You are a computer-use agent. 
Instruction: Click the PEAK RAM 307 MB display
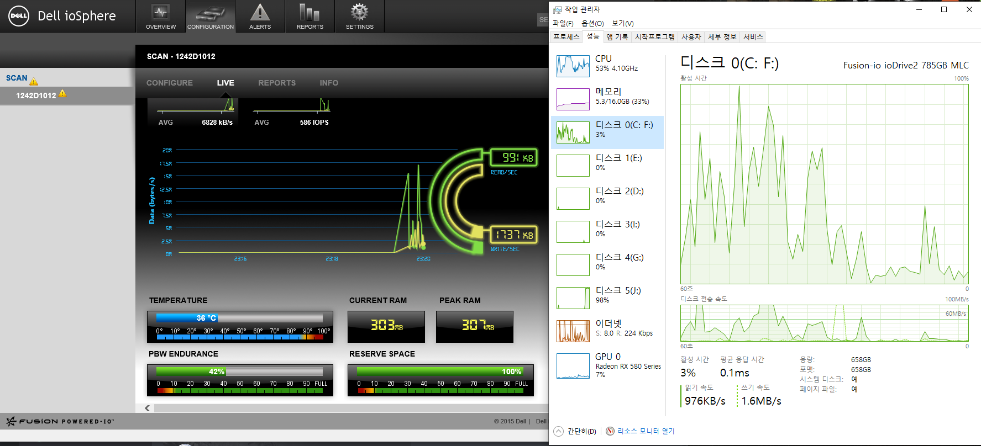click(x=475, y=326)
